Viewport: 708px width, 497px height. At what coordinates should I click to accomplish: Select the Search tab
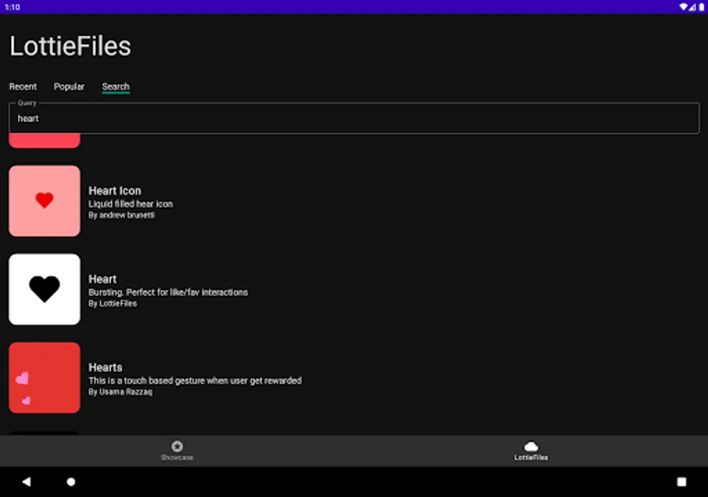click(x=116, y=87)
